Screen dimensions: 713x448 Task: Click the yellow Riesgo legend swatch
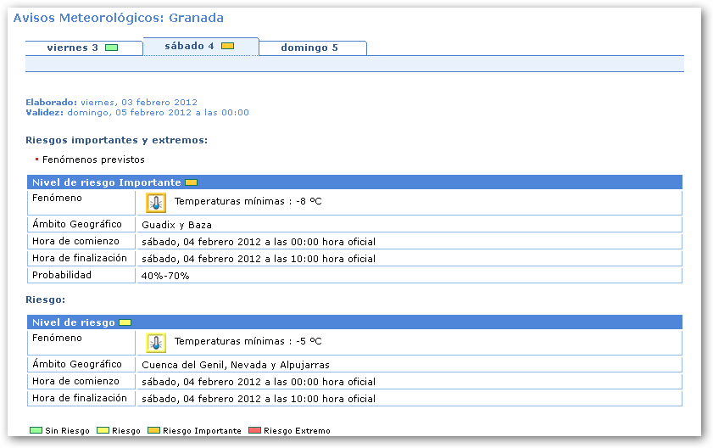103,431
